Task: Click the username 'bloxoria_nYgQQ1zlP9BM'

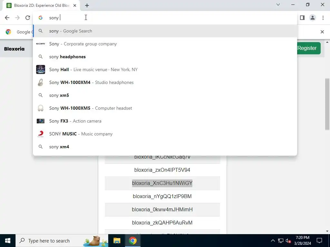Action: [162, 197]
